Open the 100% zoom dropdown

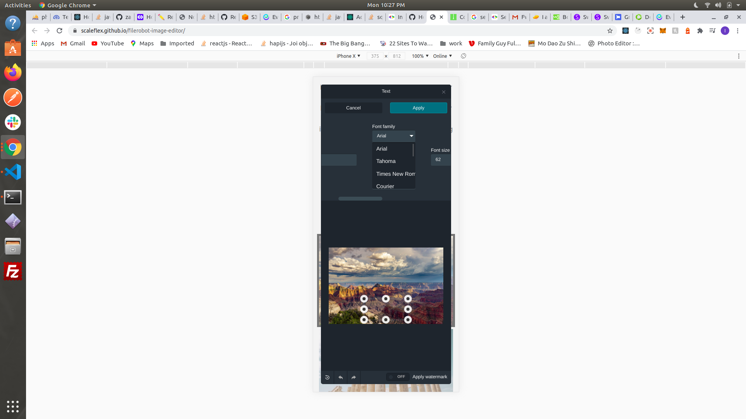pyautogui.click(x=420, y=56)
